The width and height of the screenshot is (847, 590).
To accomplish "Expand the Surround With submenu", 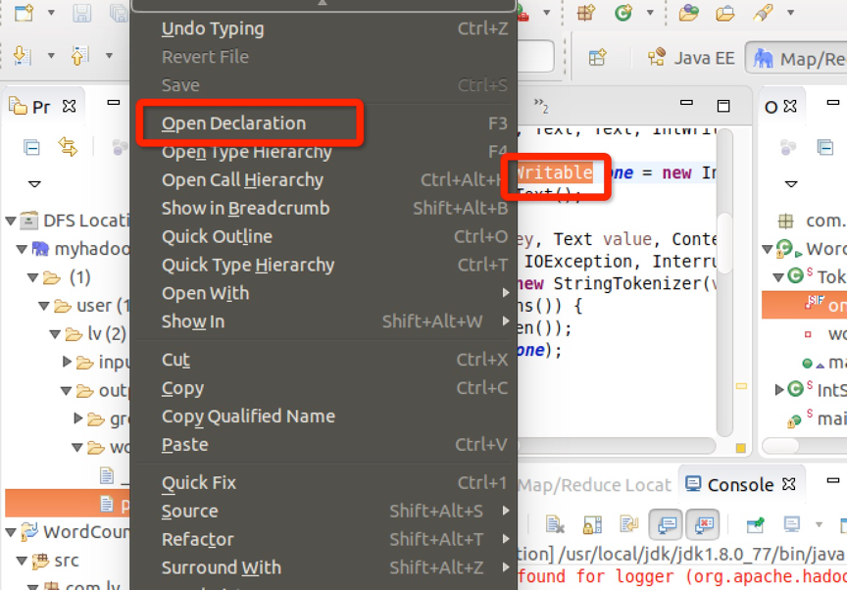I will 324,567.
